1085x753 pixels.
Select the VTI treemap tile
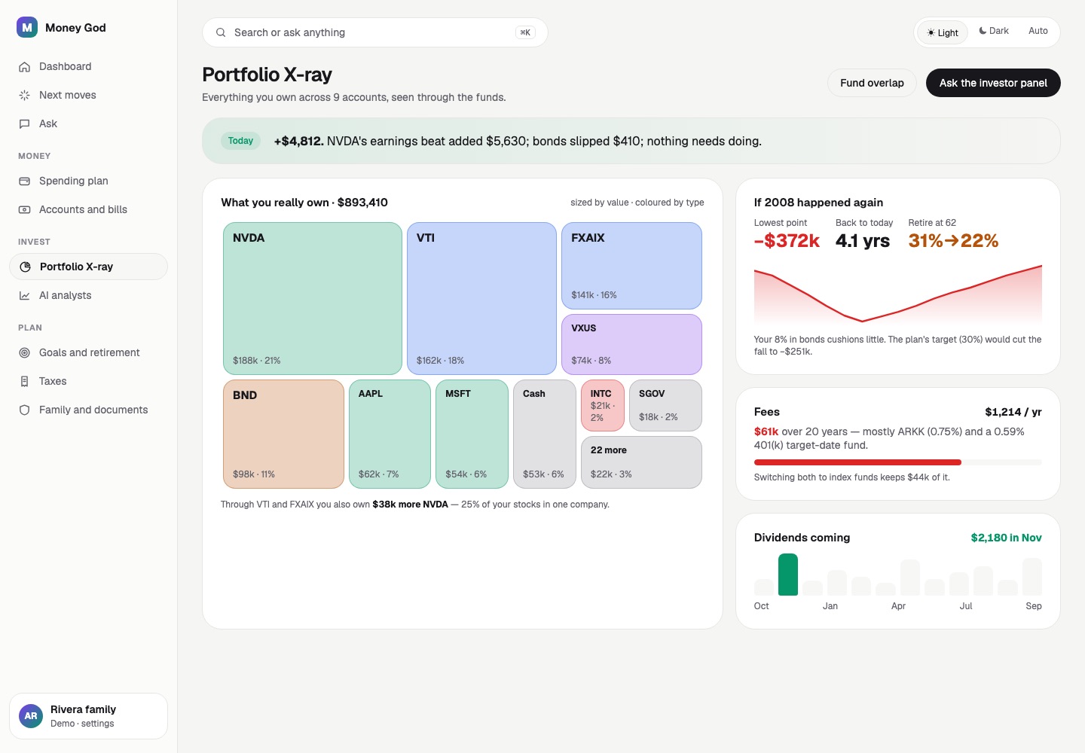click(x=481, y=298)
